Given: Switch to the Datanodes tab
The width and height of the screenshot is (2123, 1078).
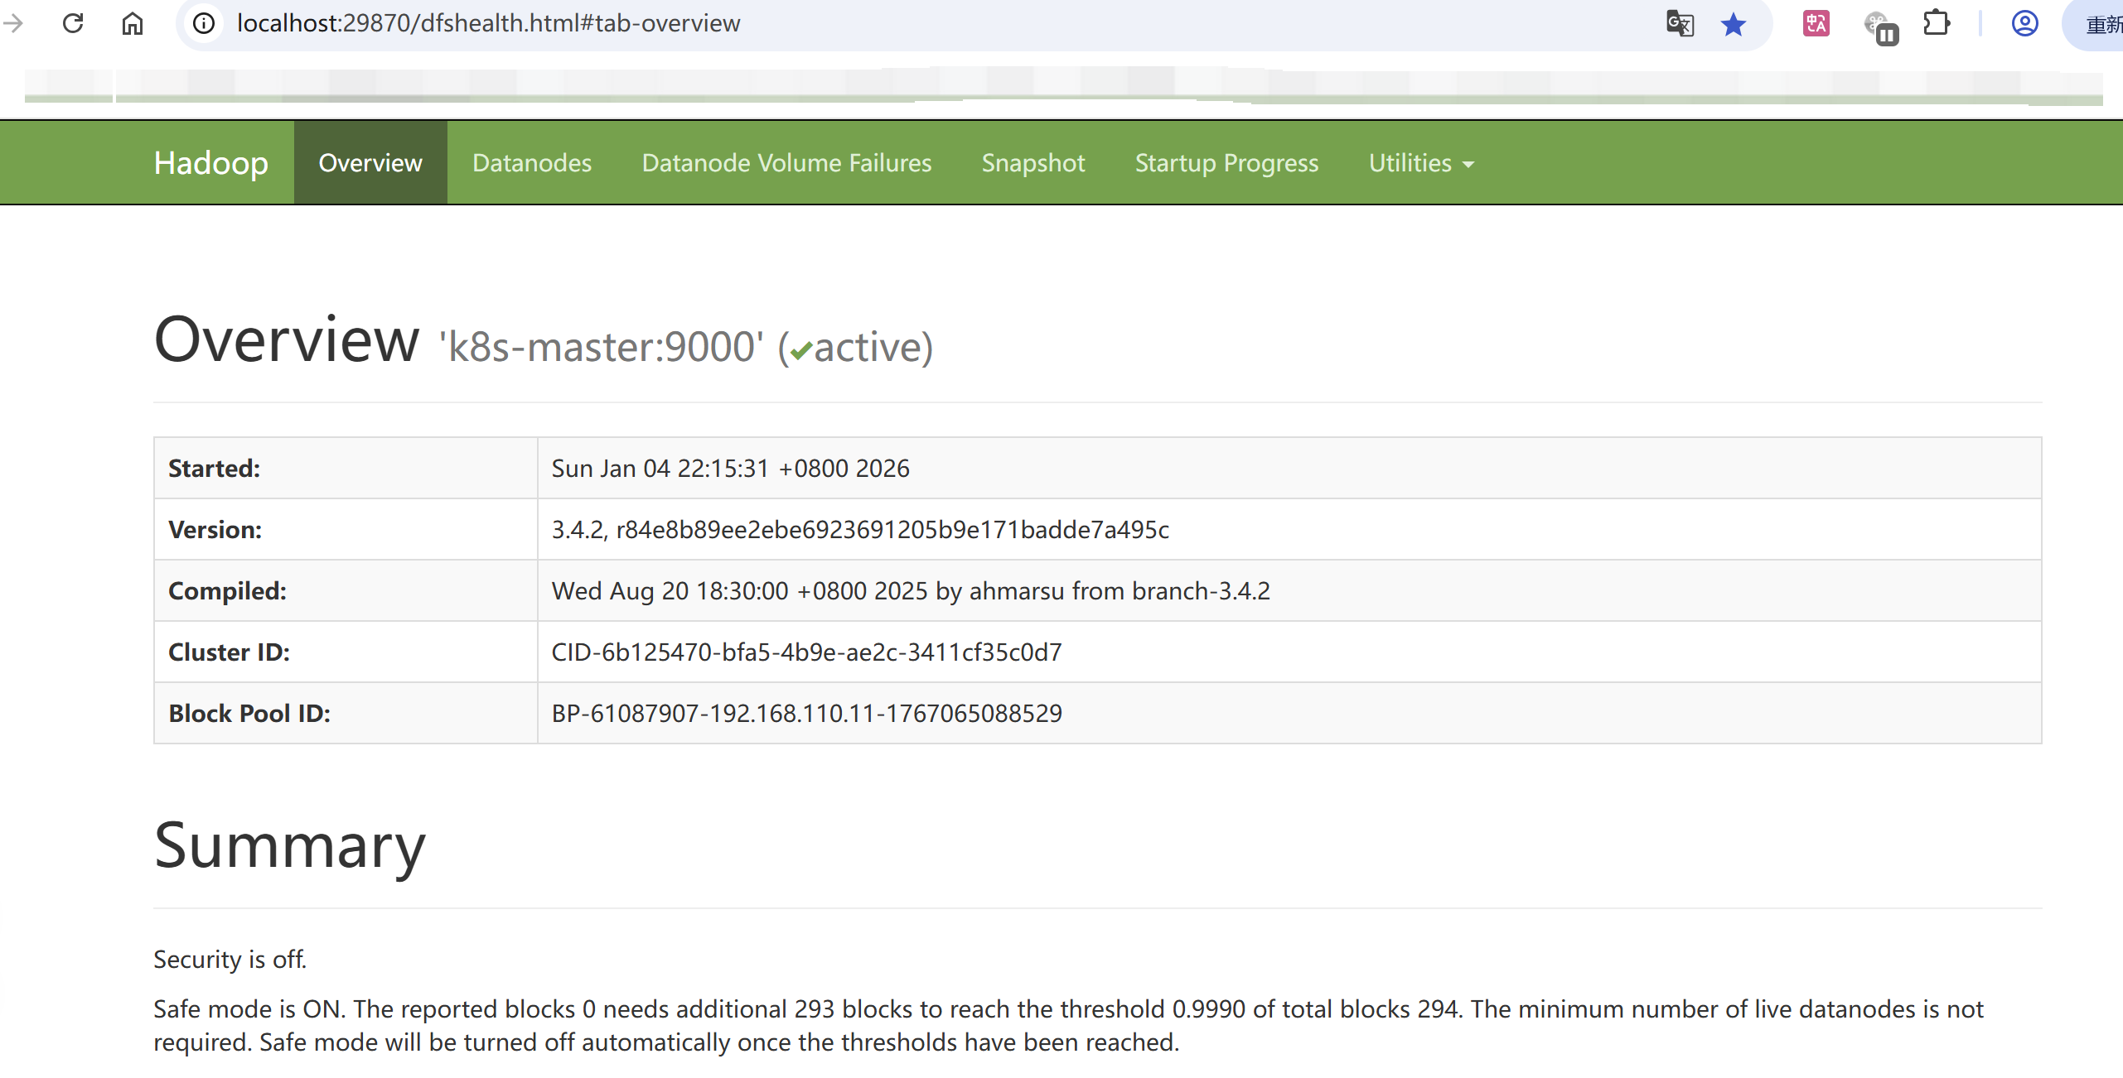Looking at the screenshot, I should point(532,163).
